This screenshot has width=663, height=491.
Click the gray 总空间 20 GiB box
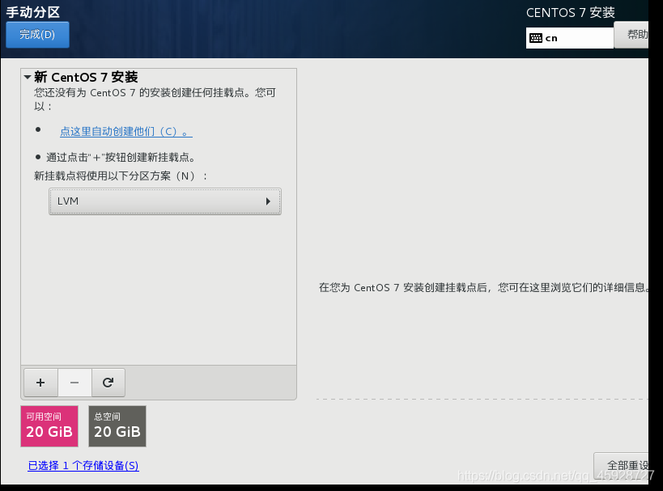(x=117, y=425)
